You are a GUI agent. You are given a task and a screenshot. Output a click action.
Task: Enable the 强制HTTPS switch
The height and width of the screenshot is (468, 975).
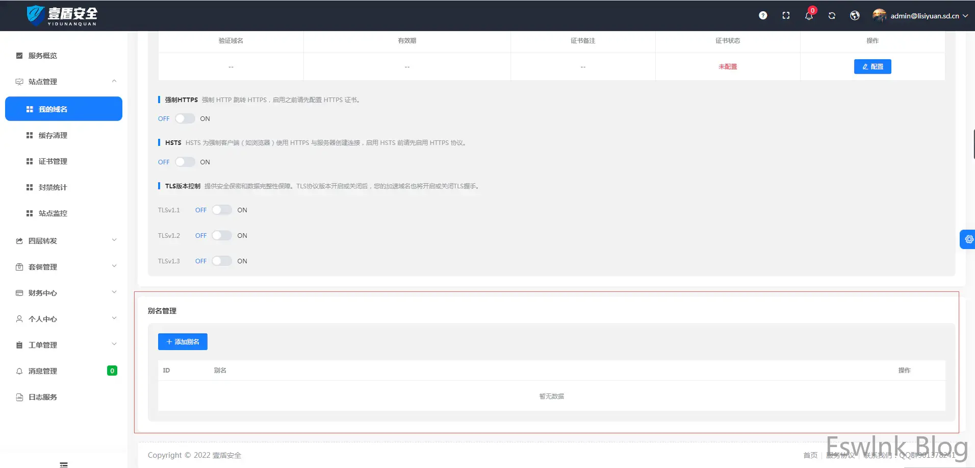pos(185,118)
